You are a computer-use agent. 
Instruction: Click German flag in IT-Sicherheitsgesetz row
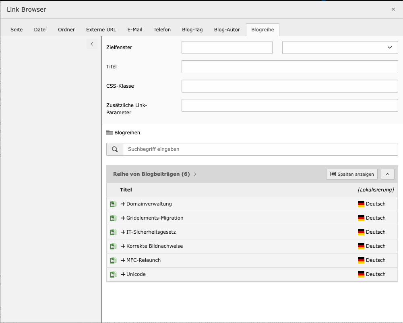click(x=361, y=232)
